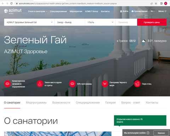Open the browser profile avatar
The height and width of the screenshot is (136, 170).
tap(166, 4)
